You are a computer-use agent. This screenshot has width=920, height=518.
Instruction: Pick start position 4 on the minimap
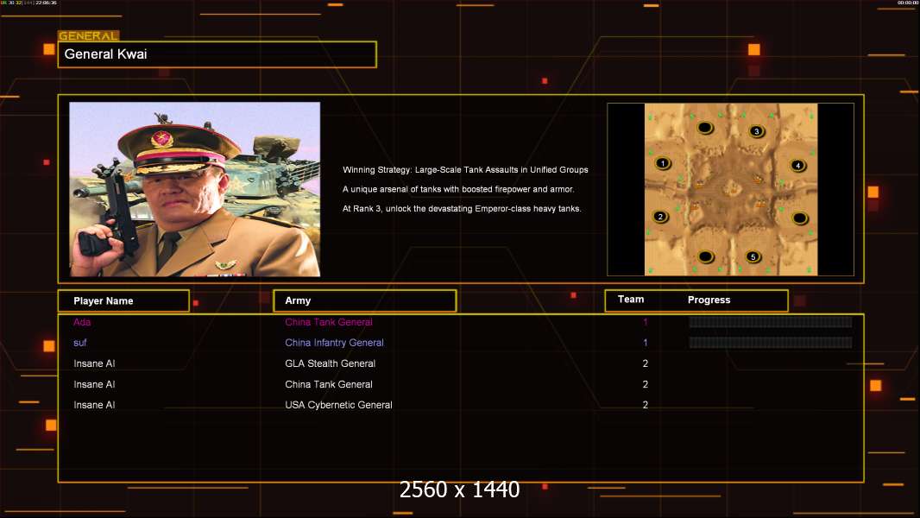(798, 165)
